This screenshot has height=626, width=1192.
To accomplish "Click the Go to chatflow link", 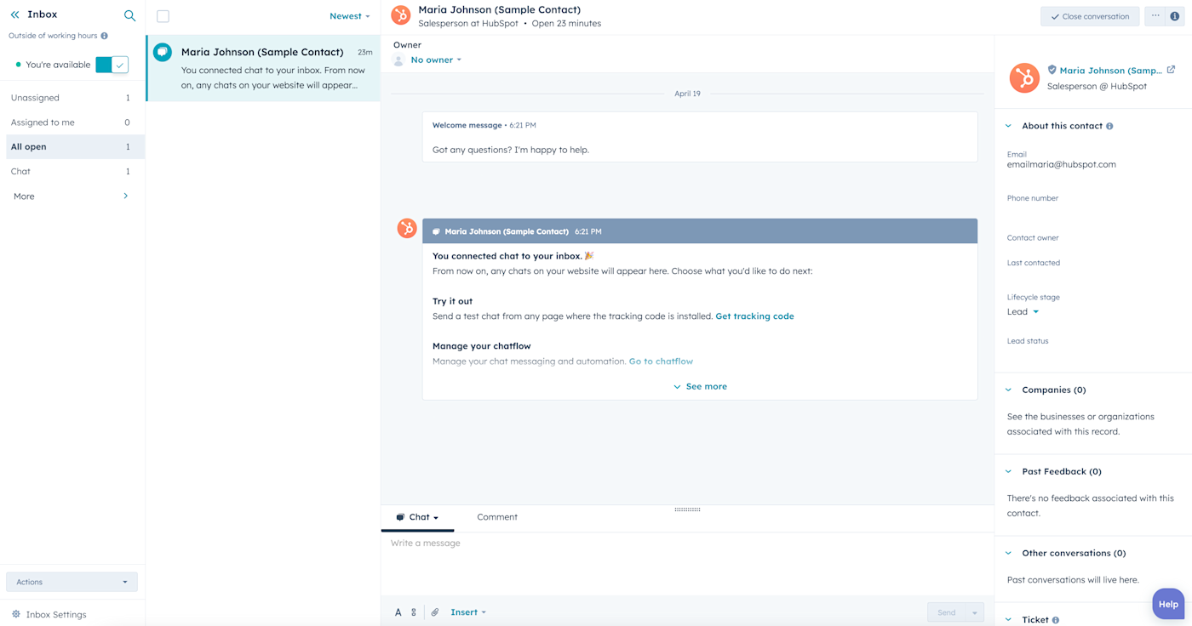I will click(x=661, y=361).
